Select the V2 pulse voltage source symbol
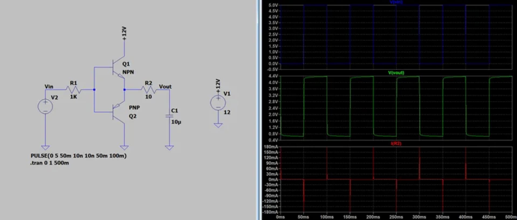 tap(45, 106)
